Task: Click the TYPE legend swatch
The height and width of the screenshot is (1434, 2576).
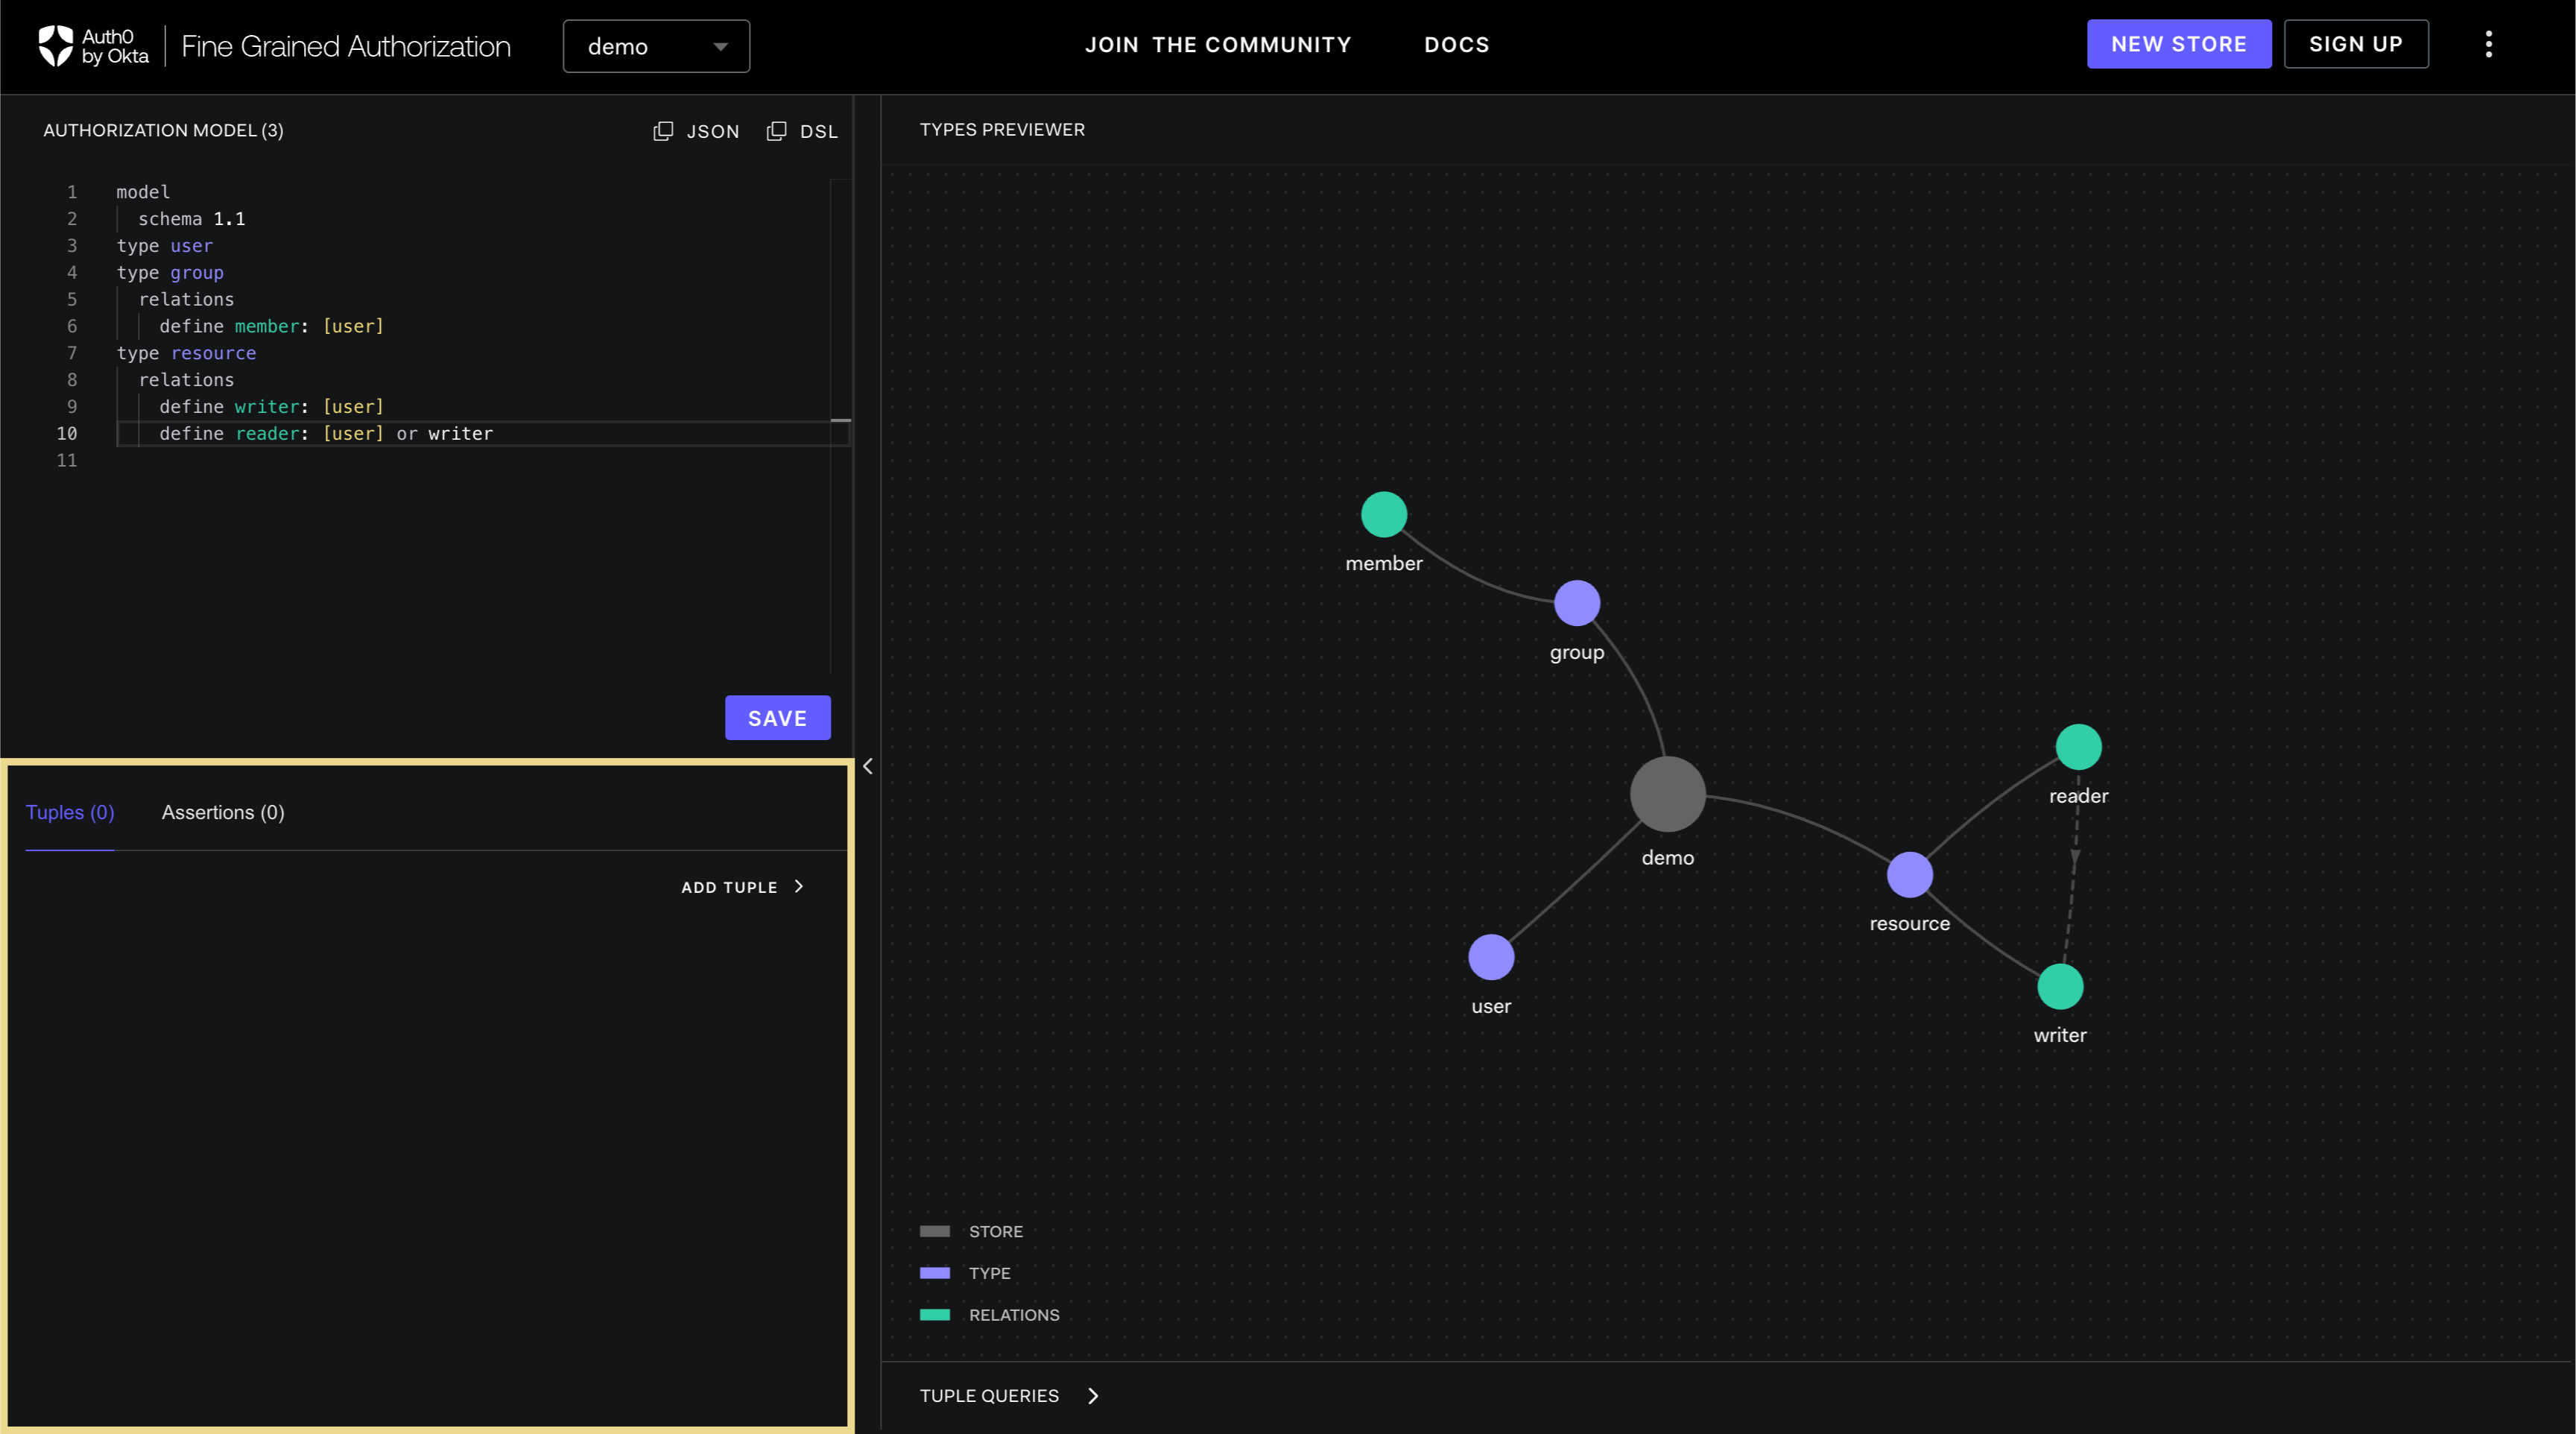Action: click(935, 1273)
